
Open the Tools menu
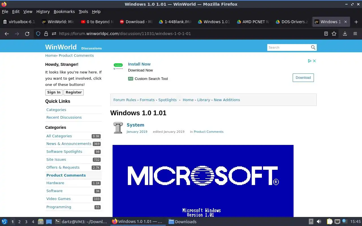[83, 12]
